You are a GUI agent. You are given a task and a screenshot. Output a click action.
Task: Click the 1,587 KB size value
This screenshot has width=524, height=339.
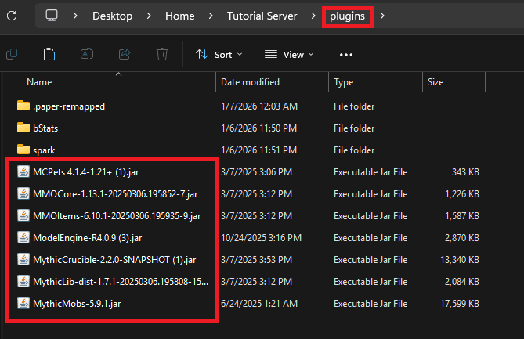(x=462, y=216)
